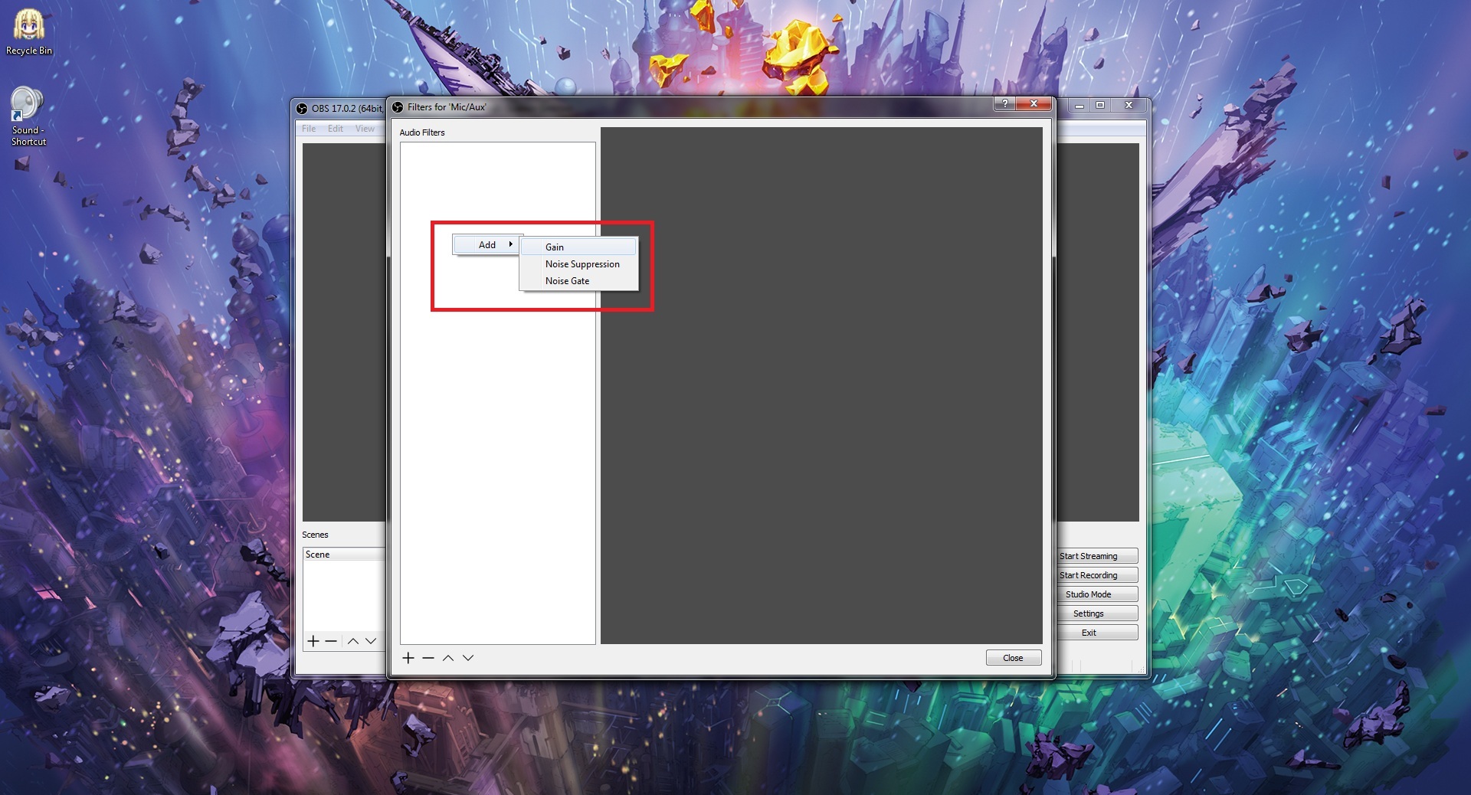
Task: Select the 'Scene' entry in Scenes list
Action: point(345,555)
